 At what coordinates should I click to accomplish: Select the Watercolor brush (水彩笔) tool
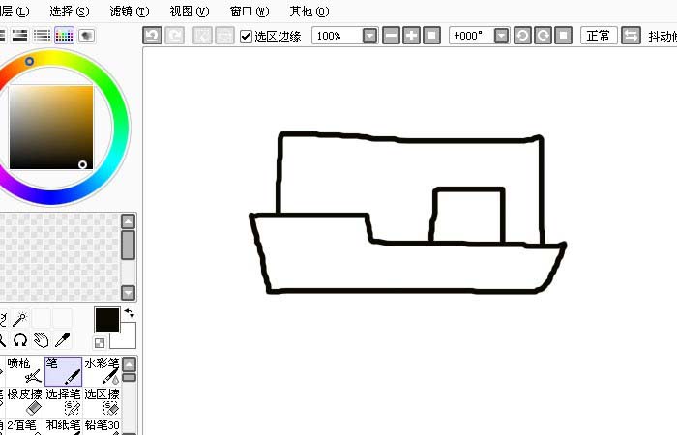coord(102,370)
